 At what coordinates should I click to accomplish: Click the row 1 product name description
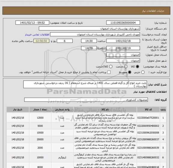point(105,118)
